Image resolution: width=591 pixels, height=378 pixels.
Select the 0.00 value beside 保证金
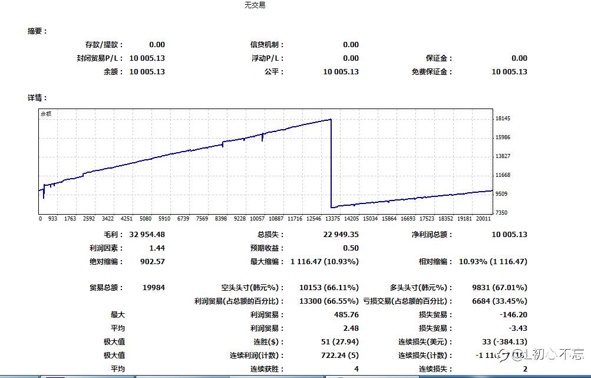[519, 58]
